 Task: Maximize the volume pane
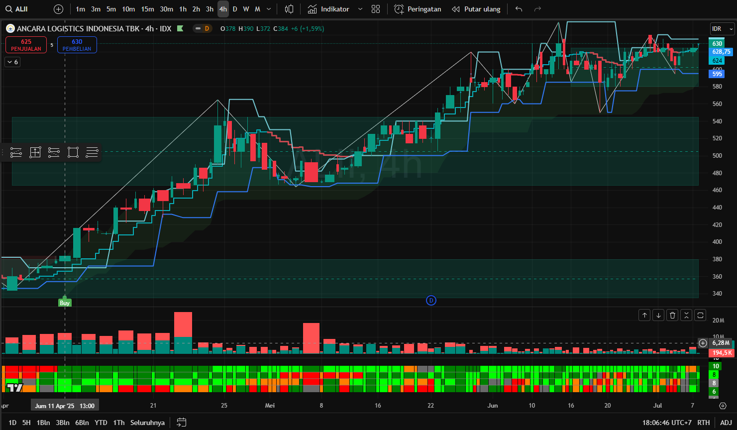coord(700,315)
